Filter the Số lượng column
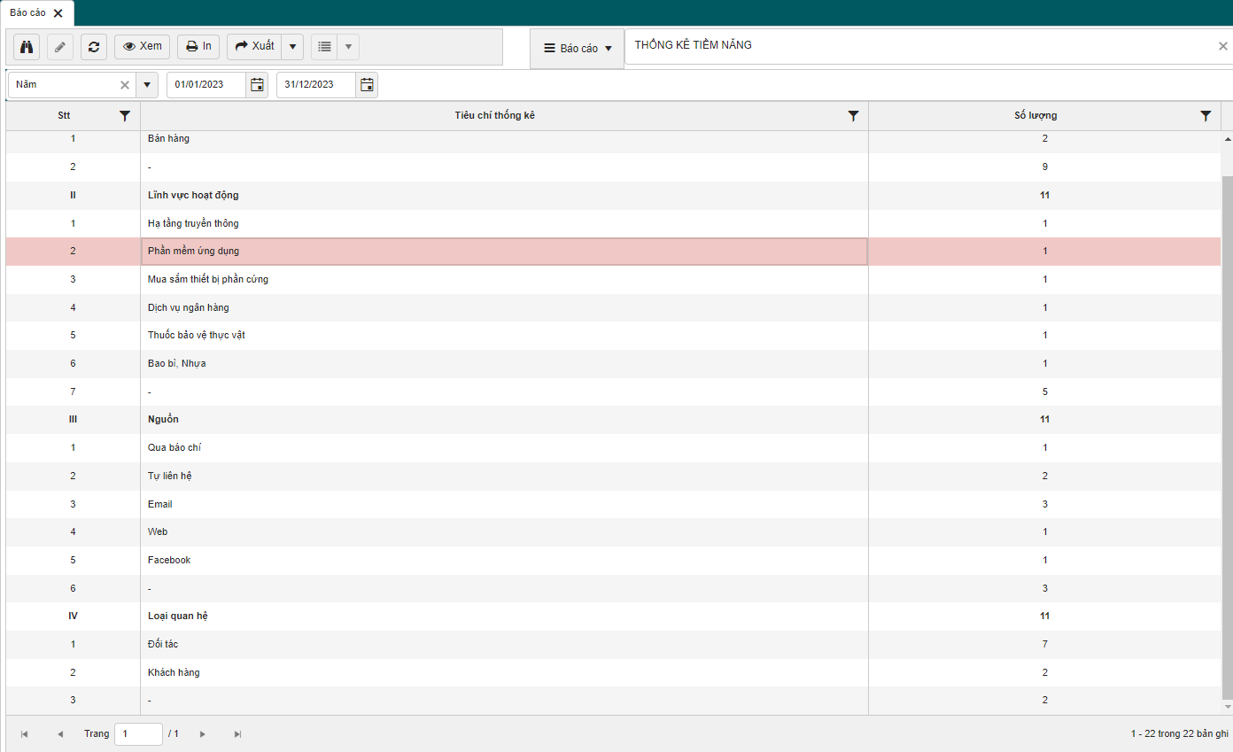1233x752 pixels. 1206,116
